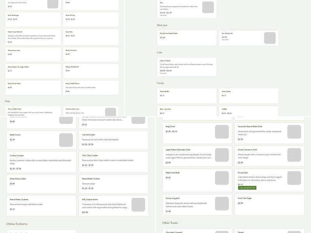The image size is (311, 233).
Task: Select the Donut, Long John thumbnail
Action: (x=222, y=203)
